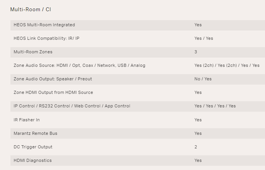
Task: Click the DC Trigger Output value 2
Action: coord(196,147)
